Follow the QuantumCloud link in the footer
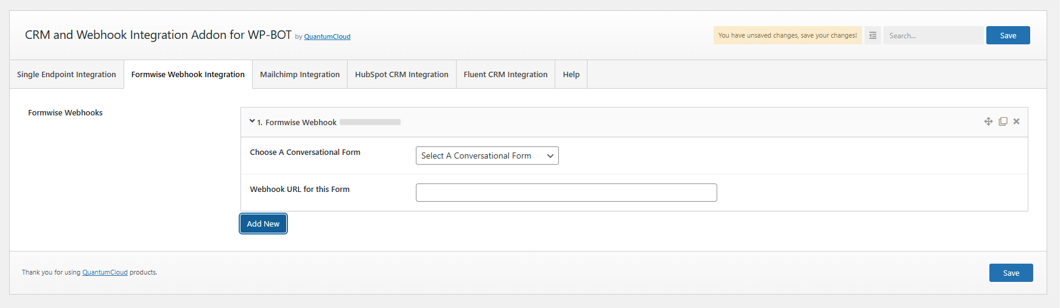The height and width of the screenshot is (308, 1060). (105, 272)
